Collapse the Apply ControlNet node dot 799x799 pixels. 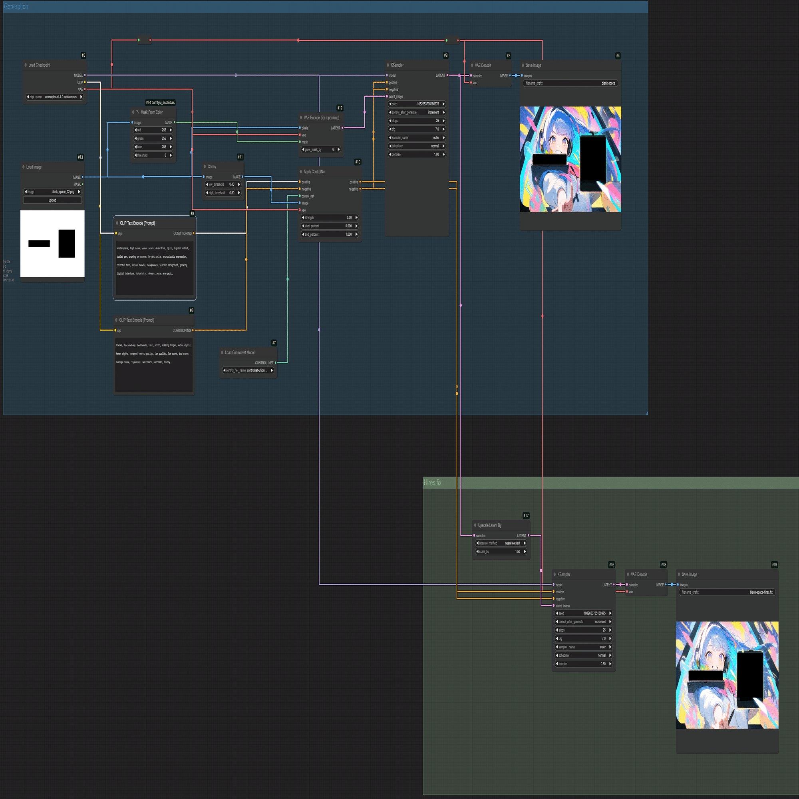(x=301, y=172)
